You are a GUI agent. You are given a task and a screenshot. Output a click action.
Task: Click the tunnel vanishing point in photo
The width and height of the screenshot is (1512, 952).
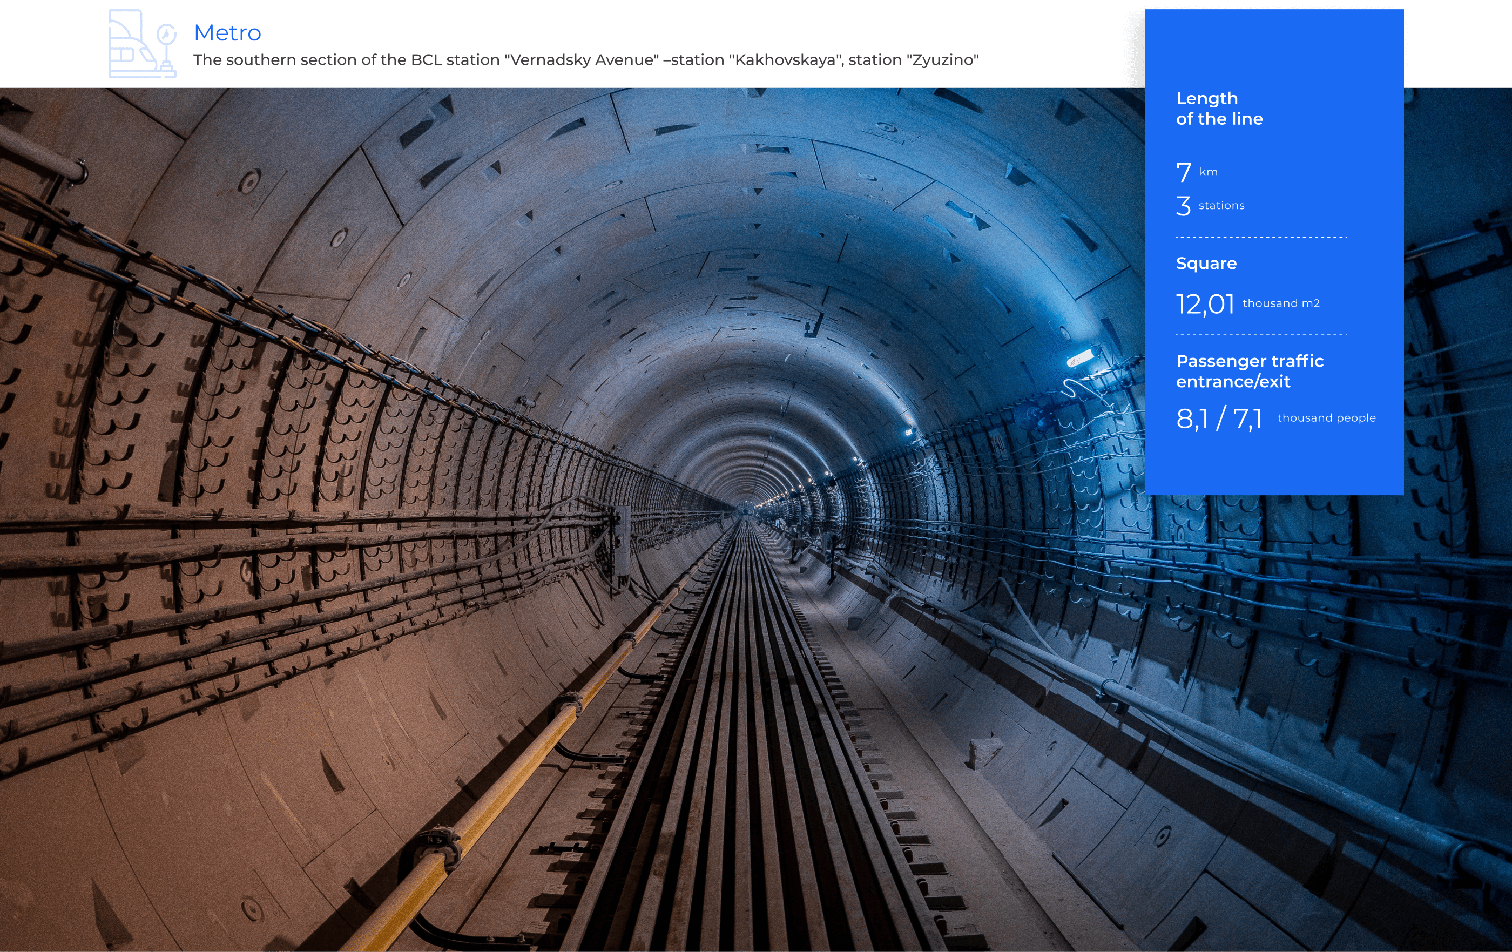746,508
